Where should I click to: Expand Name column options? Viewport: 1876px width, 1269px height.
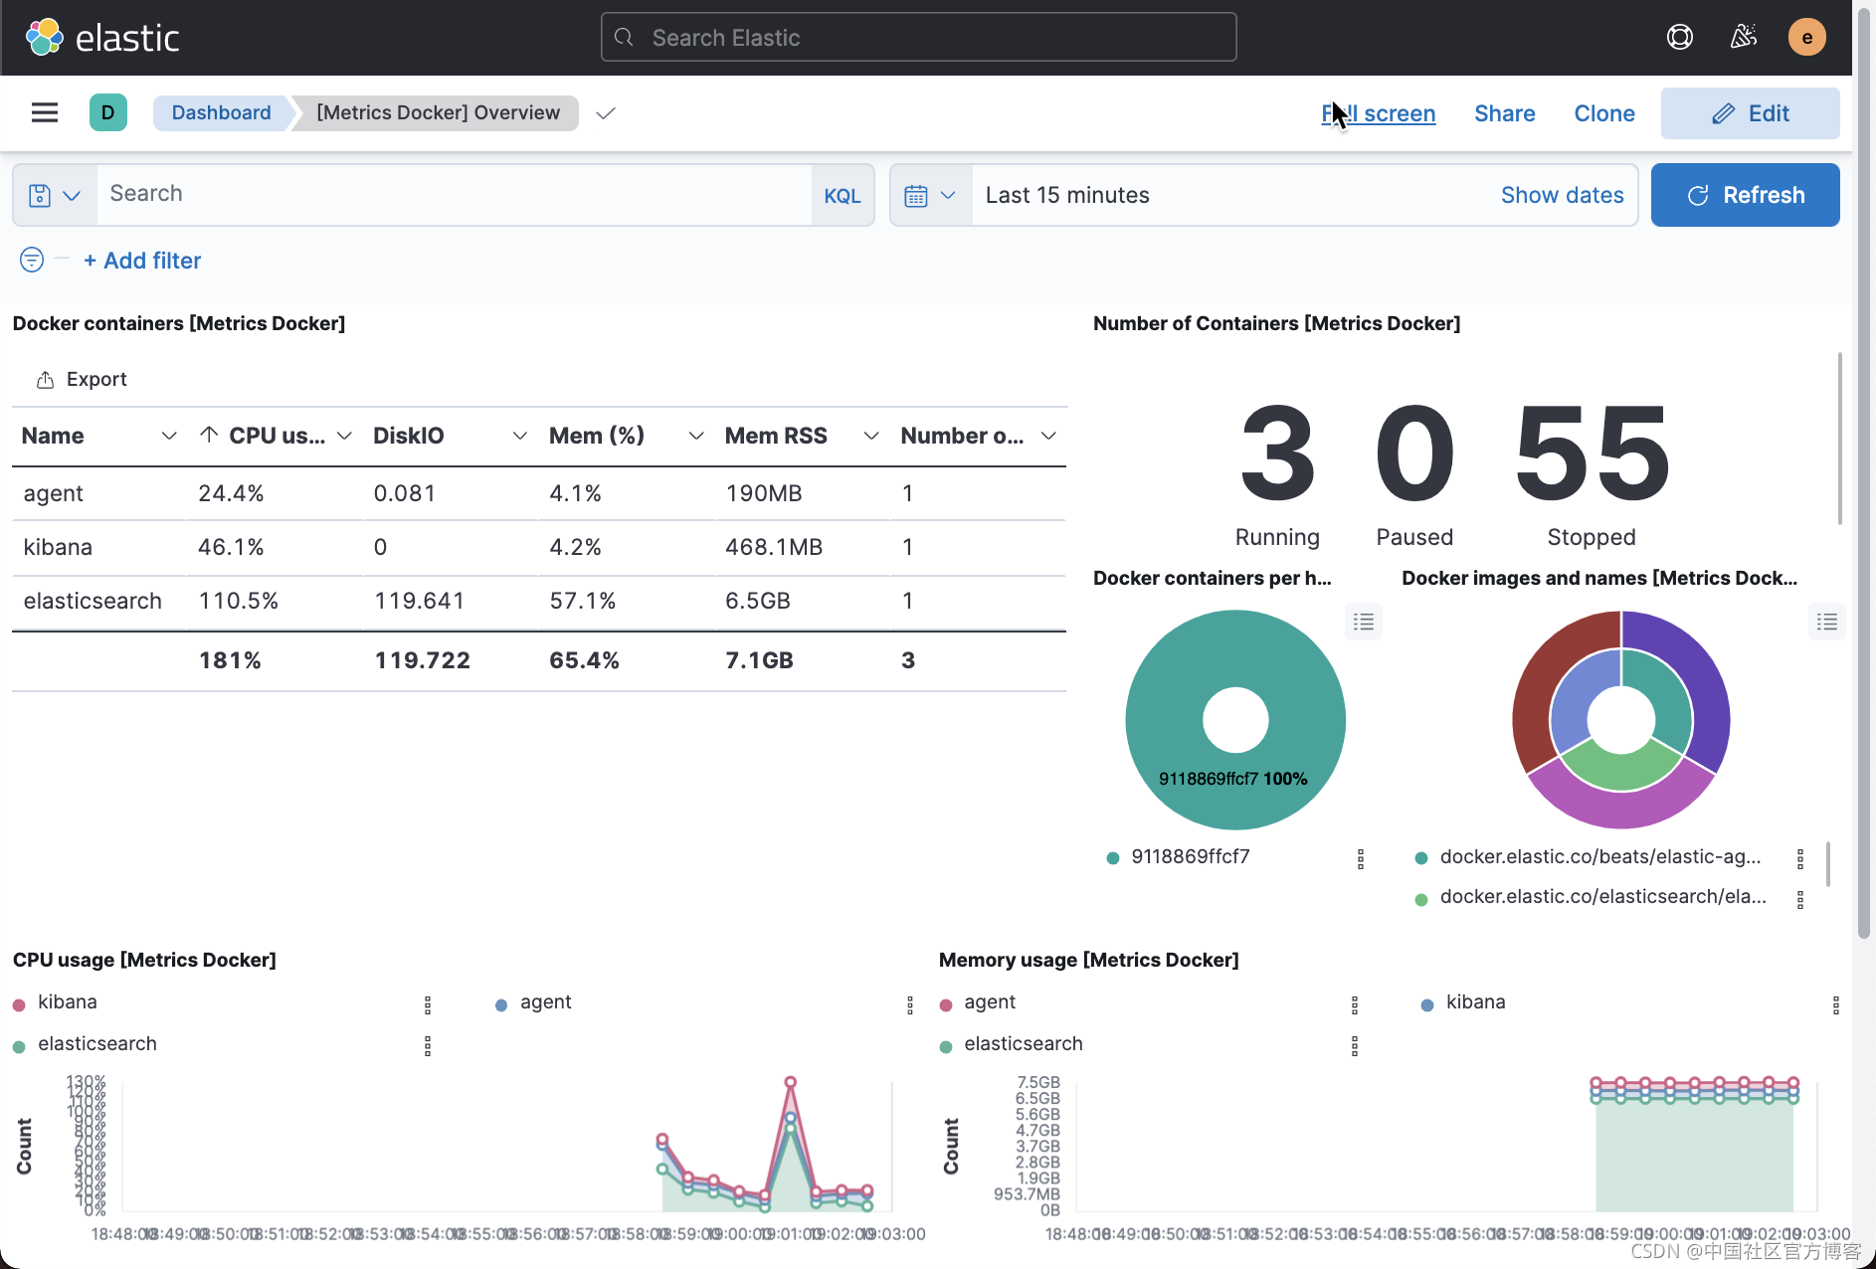pyautogui.click(x=169, y=436)
